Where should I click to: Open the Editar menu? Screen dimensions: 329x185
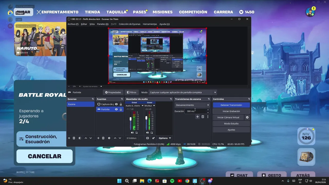[x=84, y=24]
